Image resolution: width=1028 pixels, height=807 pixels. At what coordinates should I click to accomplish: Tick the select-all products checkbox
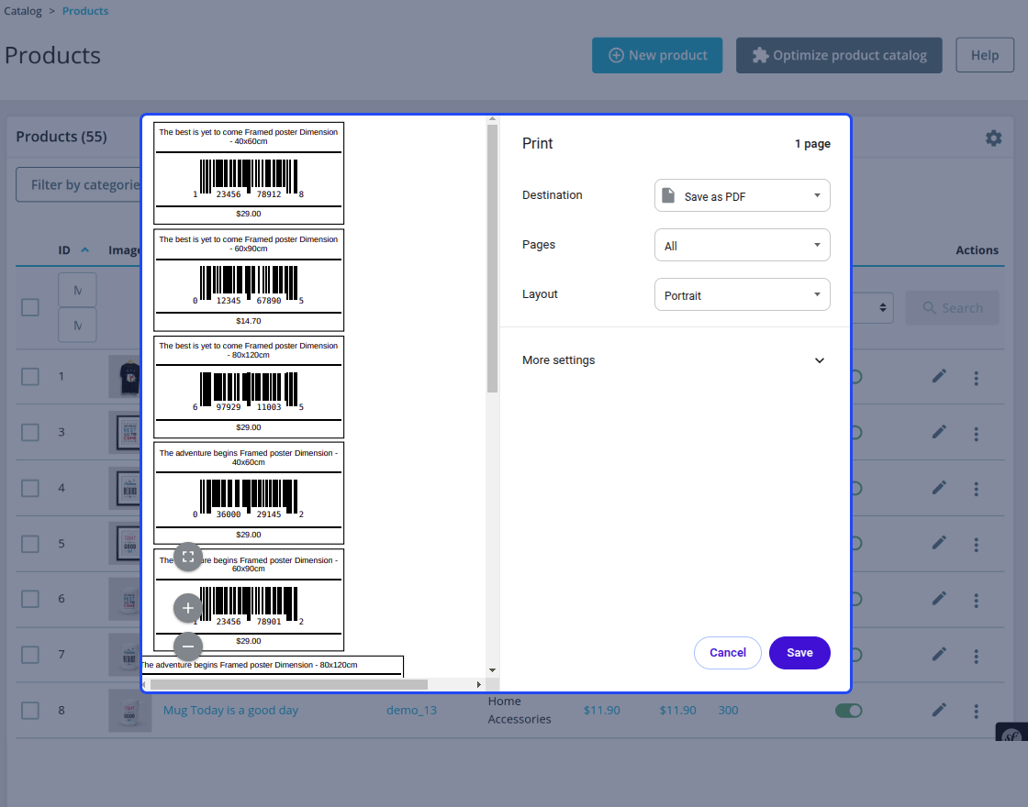pos(30,307)
